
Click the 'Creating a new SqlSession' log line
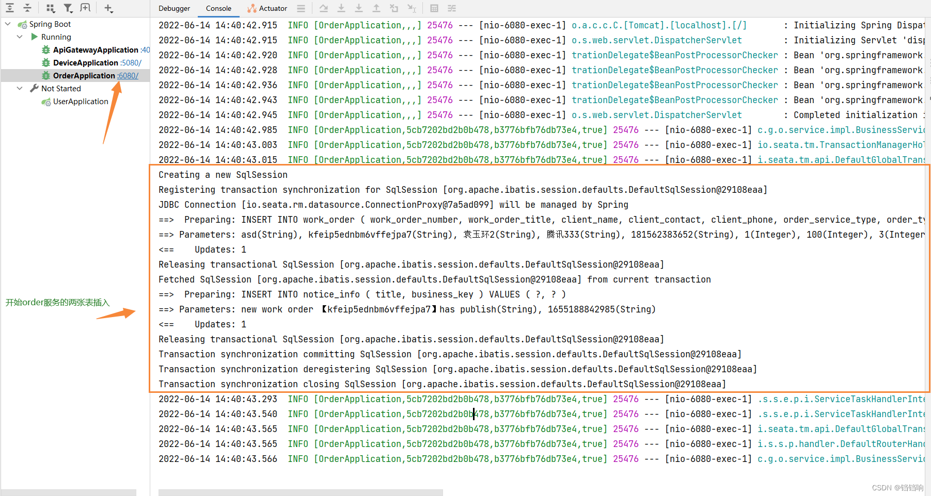point(223,175)
